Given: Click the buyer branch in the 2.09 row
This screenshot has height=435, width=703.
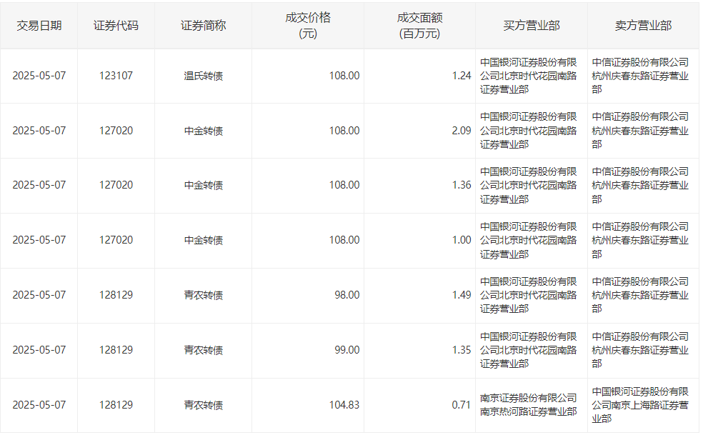Looking at the screenshot, I should pyautogui.click(x=529, y=131).
